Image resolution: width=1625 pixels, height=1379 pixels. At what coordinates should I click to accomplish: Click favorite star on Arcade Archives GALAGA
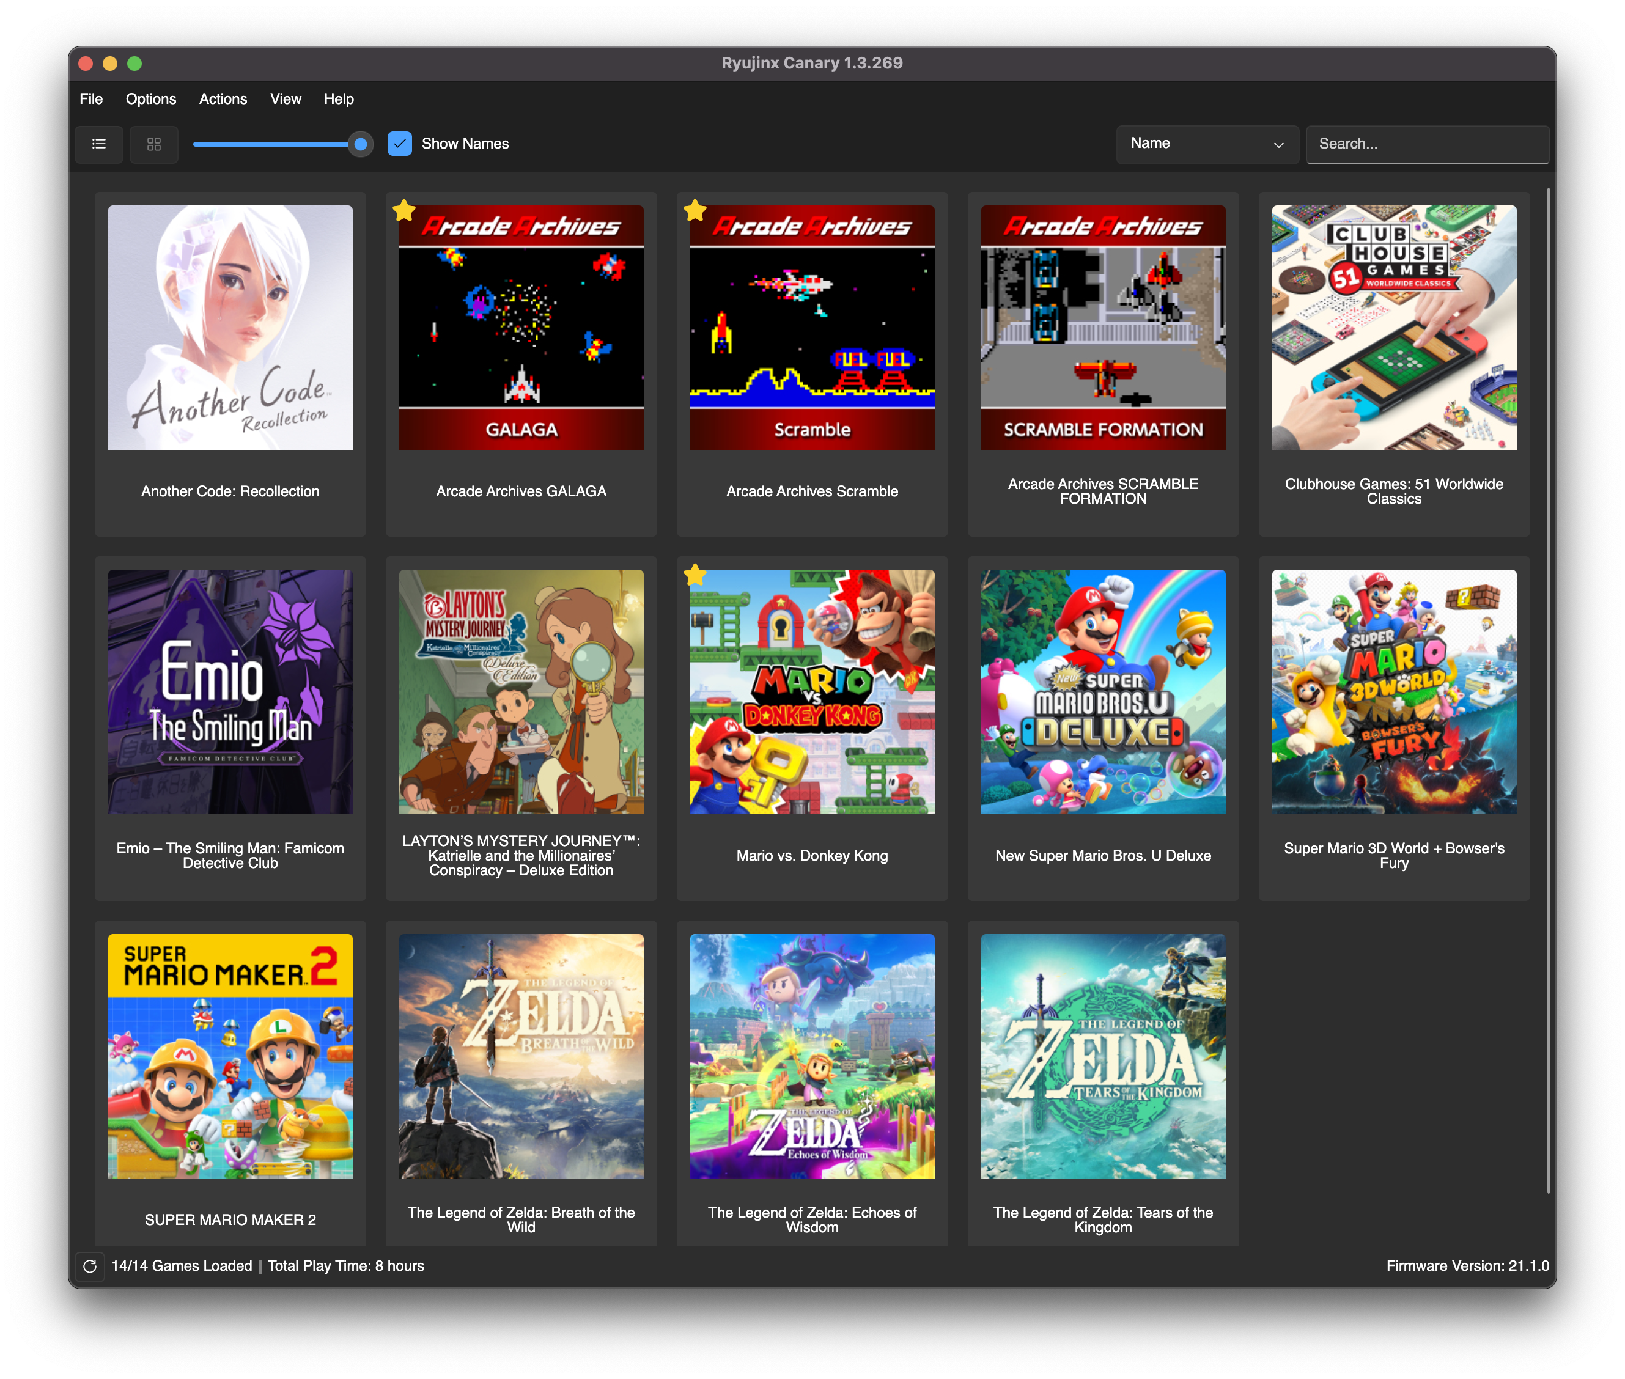(403, 210)
